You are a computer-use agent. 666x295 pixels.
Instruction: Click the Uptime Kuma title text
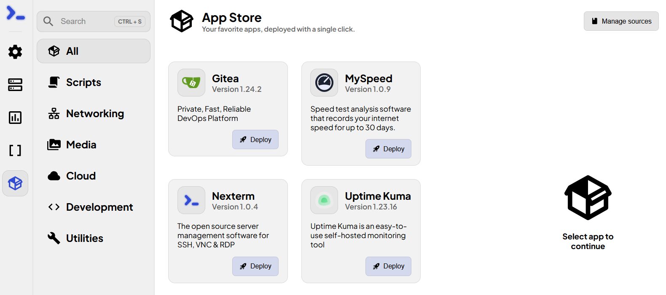378,196
